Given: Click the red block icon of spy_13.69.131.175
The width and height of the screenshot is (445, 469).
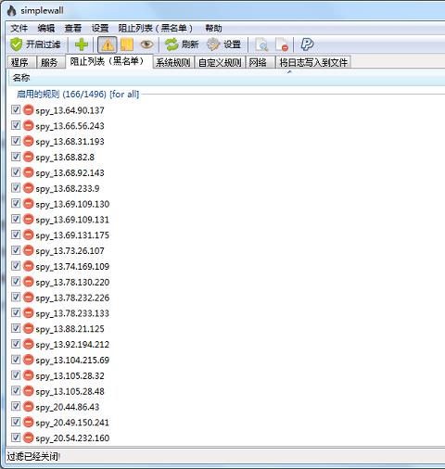Looking at the screenshot, I should click(x=28, y=234).
